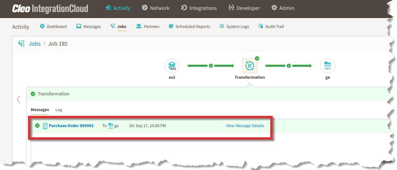Click the as2 node label
Image resolution: width=397 pixels, height=170 pixels.
(172, 77)
